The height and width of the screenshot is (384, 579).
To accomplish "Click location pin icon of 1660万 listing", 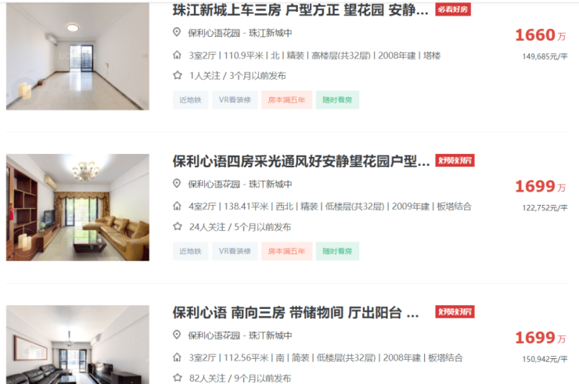I will tap(177, 33).
